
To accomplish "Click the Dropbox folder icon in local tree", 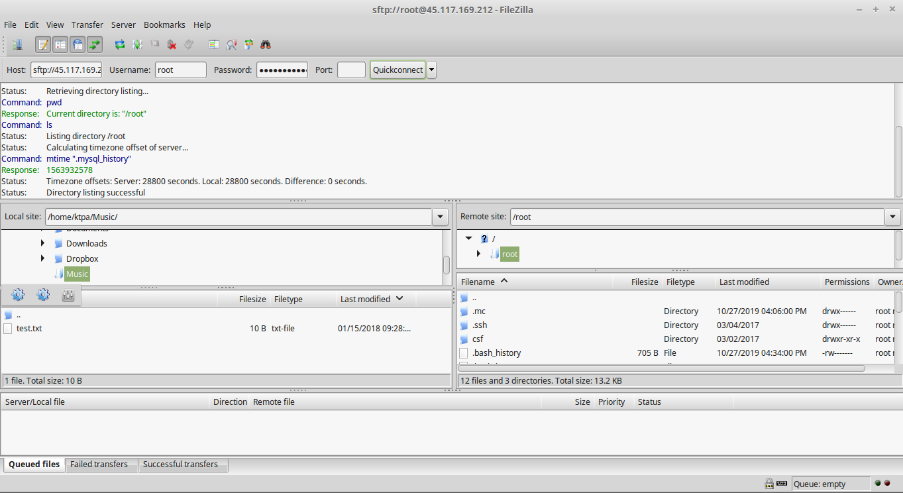I will 58,258.
